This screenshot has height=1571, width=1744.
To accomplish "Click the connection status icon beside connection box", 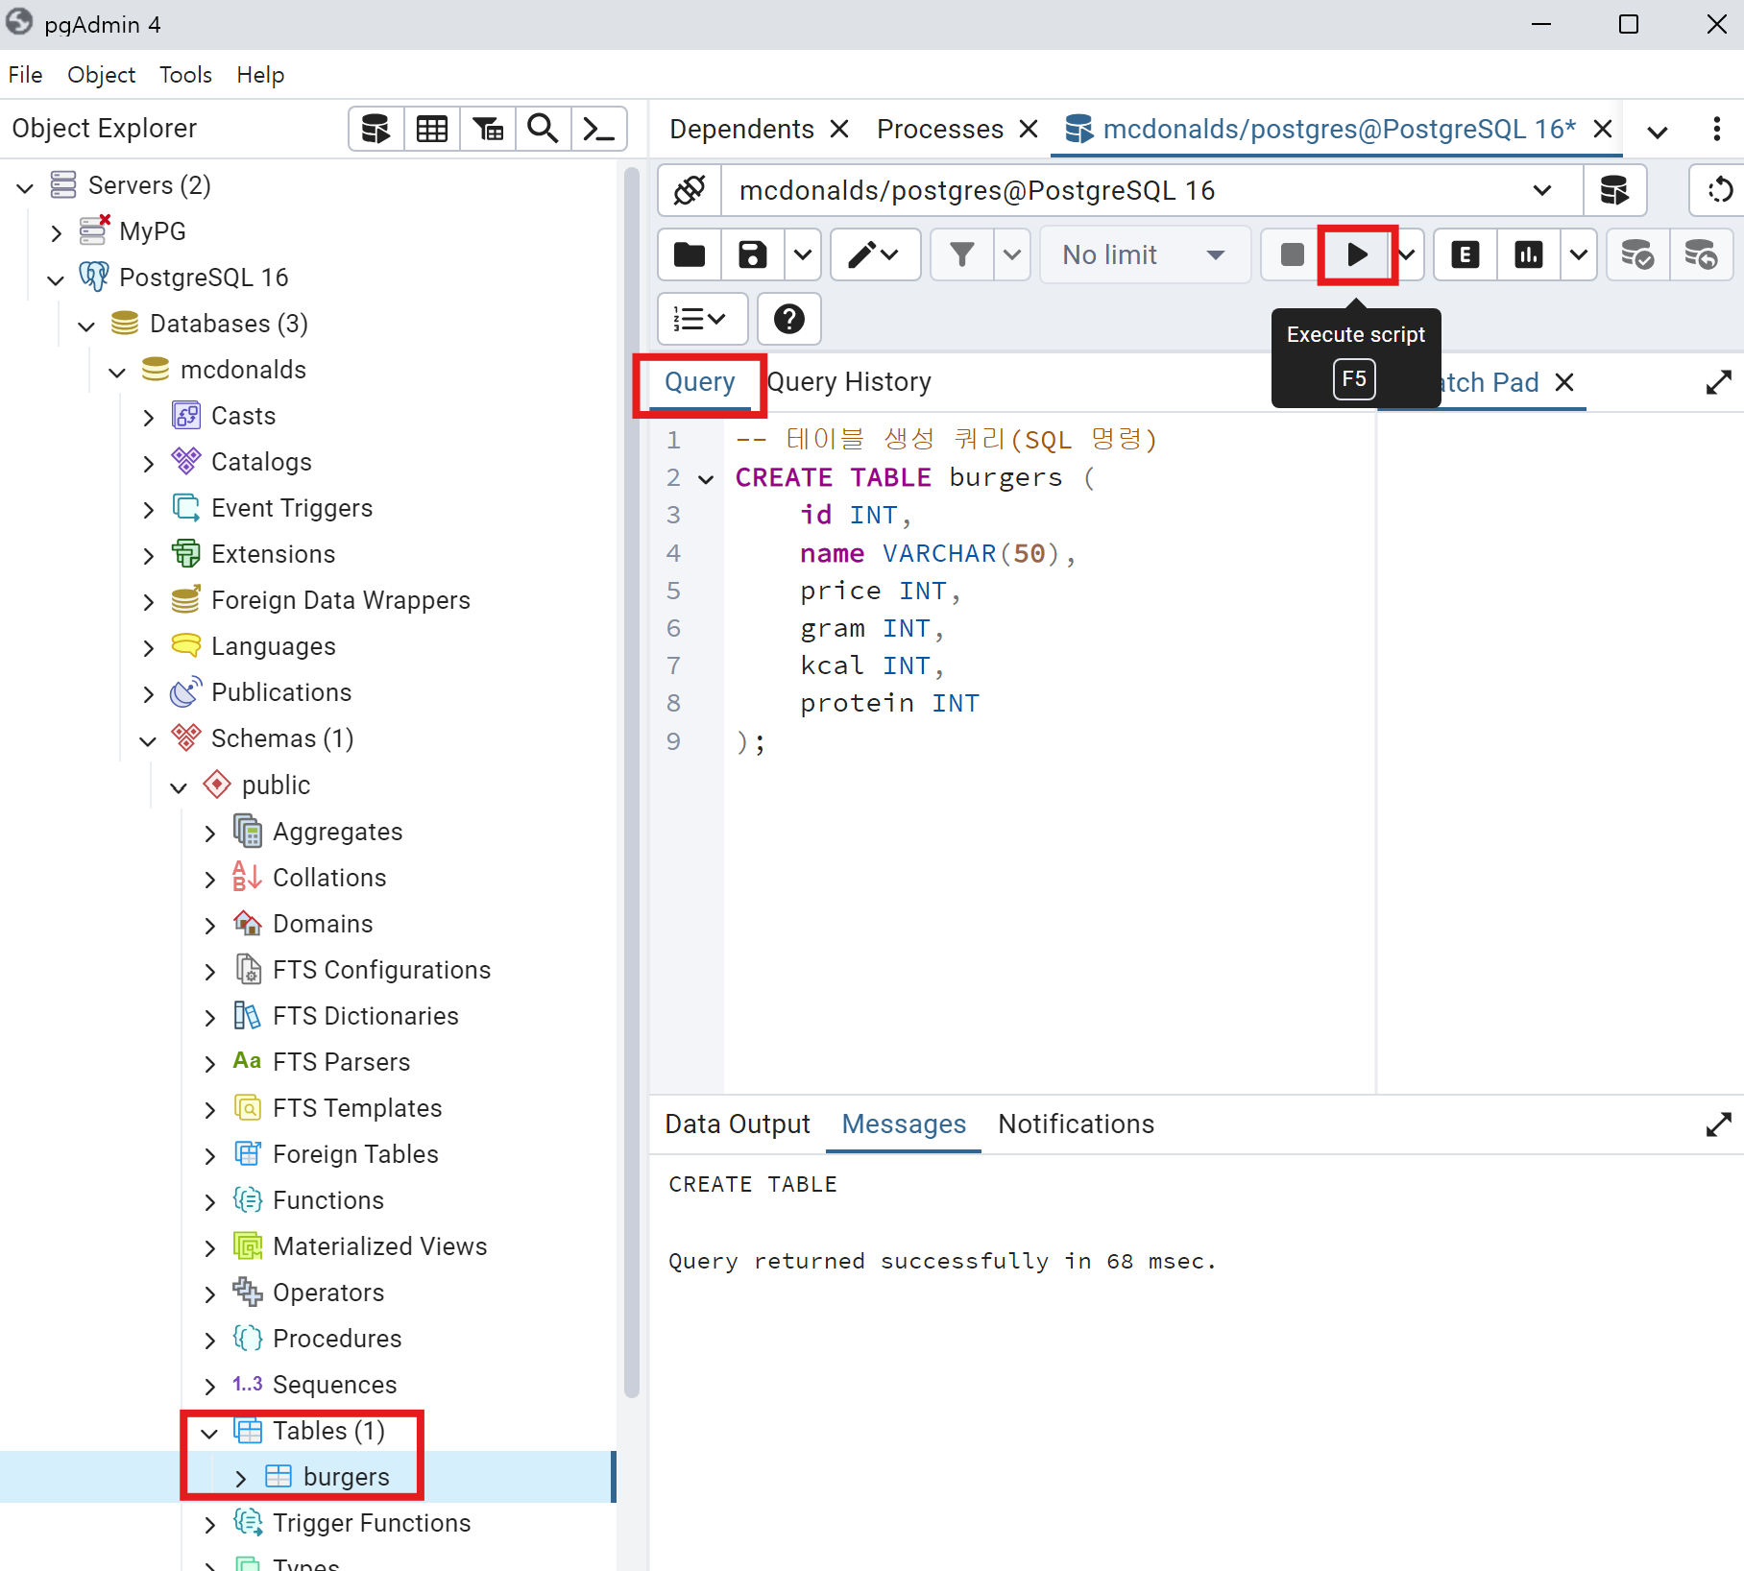I will pyautogui.click(x=690, y=190).
